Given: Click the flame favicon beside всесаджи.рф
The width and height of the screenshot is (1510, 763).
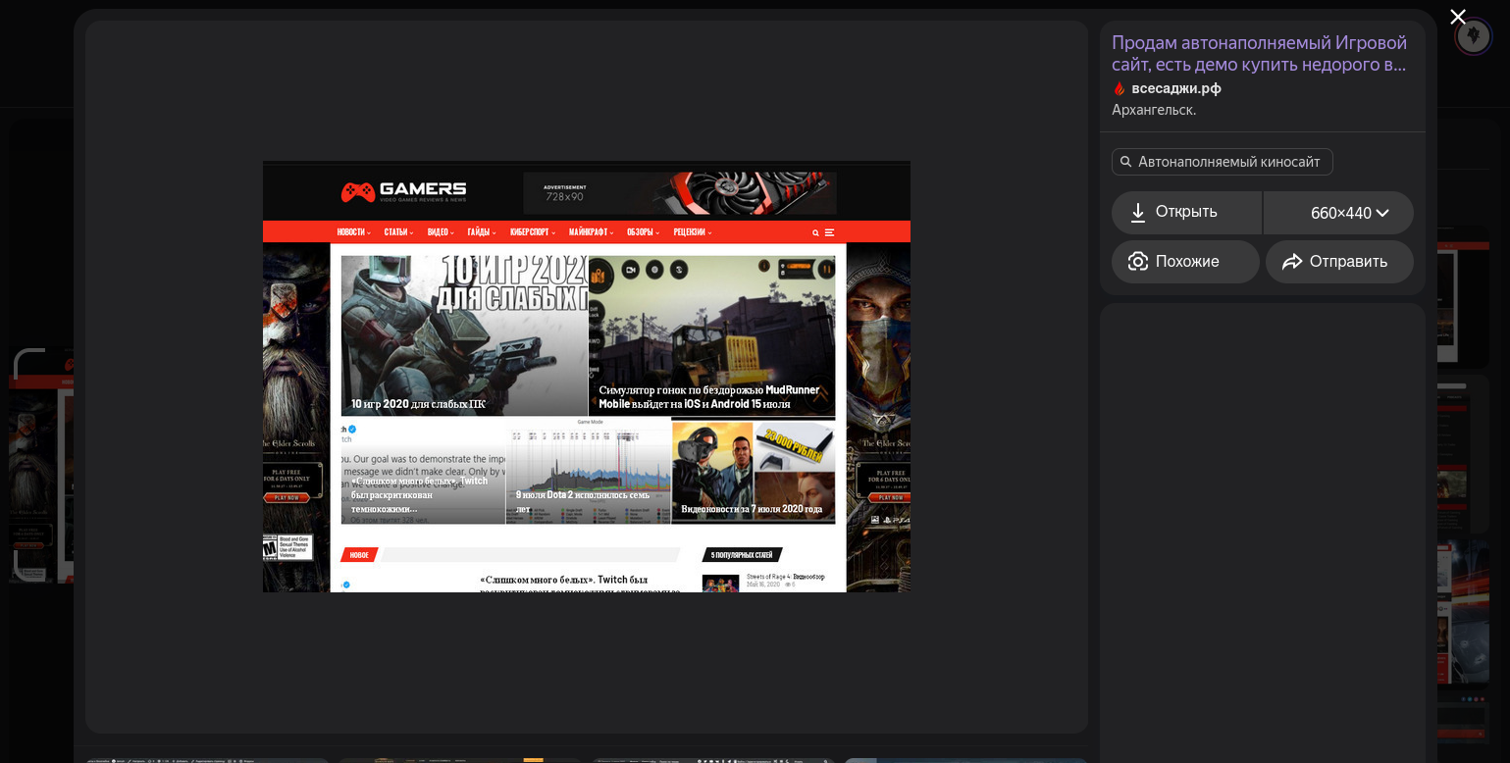Looking at the screenshot, I should pyautogui.click(x=1119, y=88).
